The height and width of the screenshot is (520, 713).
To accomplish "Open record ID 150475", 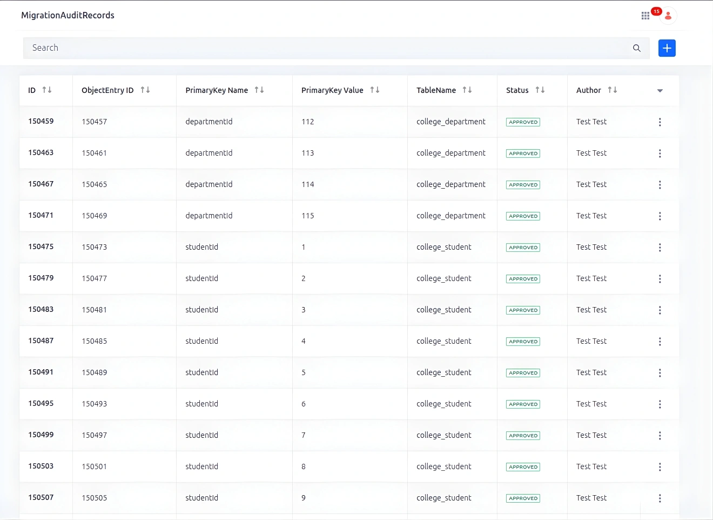I will tap(41, 246).
